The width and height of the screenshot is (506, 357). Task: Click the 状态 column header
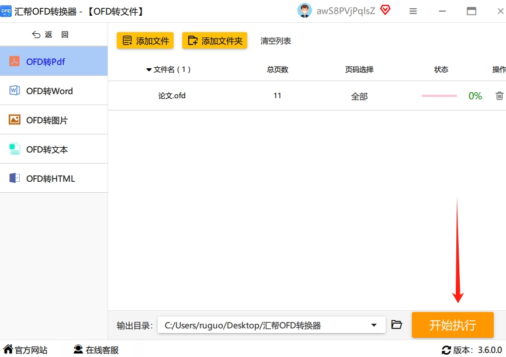click(441, 70)
